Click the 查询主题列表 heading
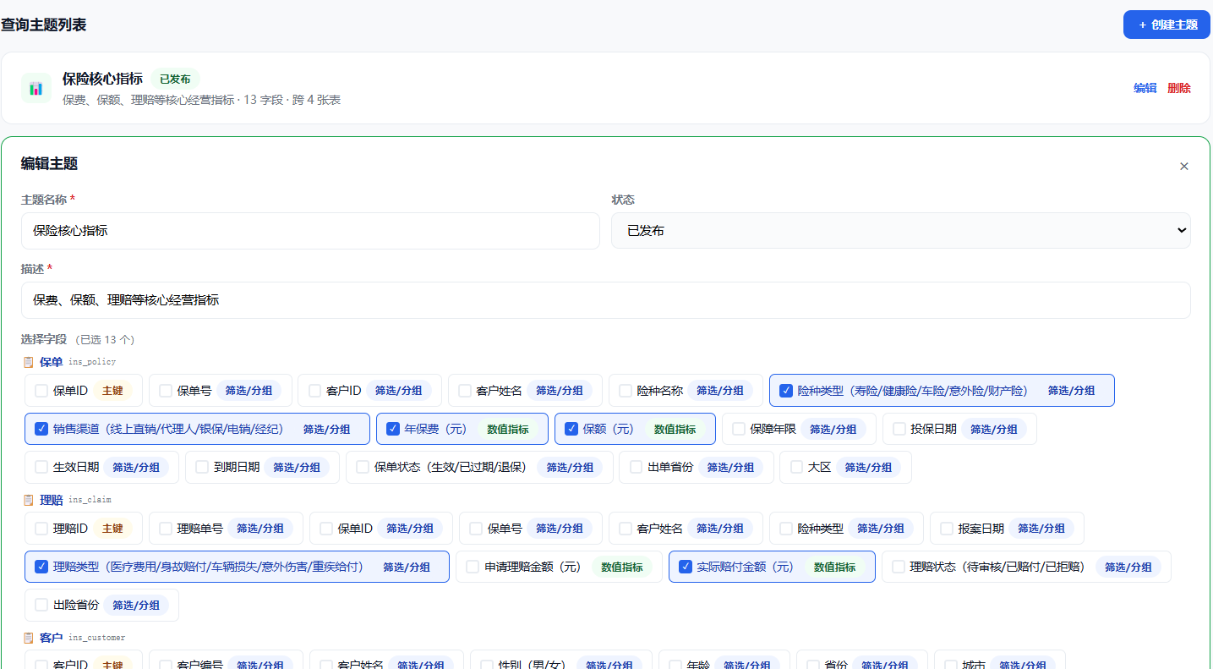The width and height of the screenshot is (1213, 669). pos(43,25)
